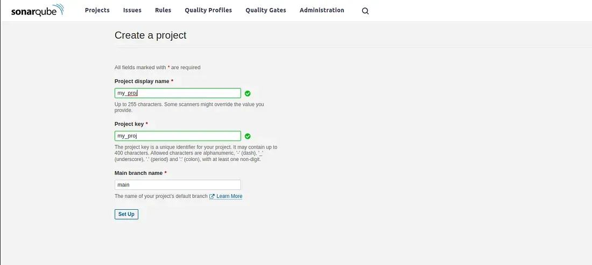Focus the Project display name input
Viewport: 592px width, 265px height.
[178, 93]
